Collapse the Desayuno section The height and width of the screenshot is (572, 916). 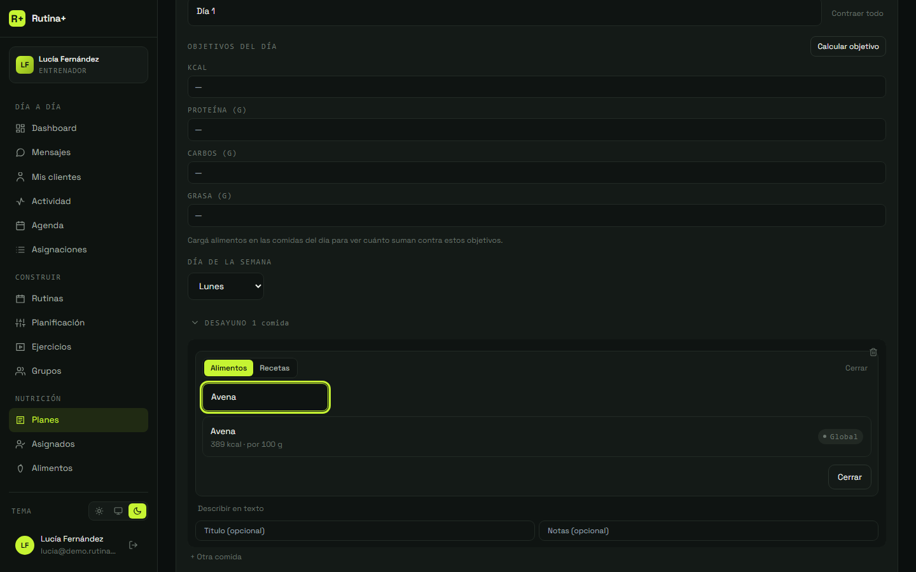point(240,323)
